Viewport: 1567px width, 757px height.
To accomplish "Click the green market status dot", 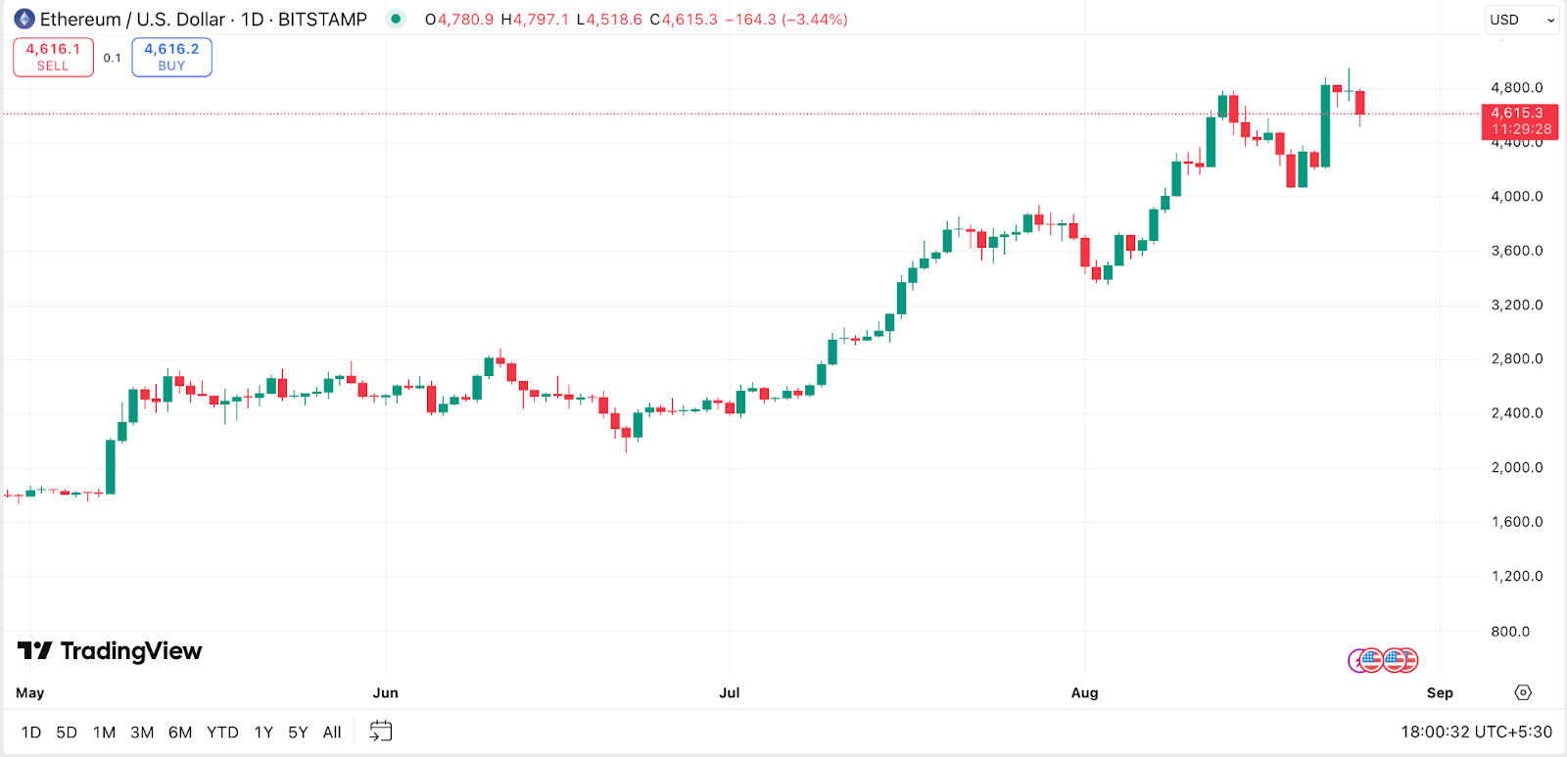I will [395, 19].
